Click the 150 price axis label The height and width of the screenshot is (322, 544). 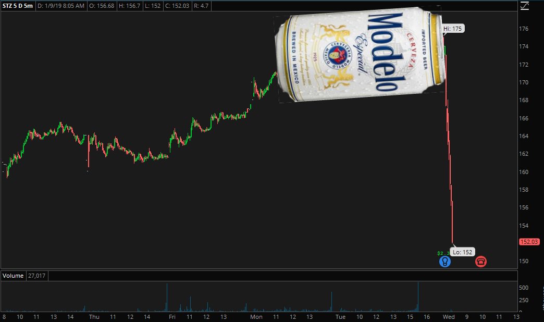coord(524,261)
